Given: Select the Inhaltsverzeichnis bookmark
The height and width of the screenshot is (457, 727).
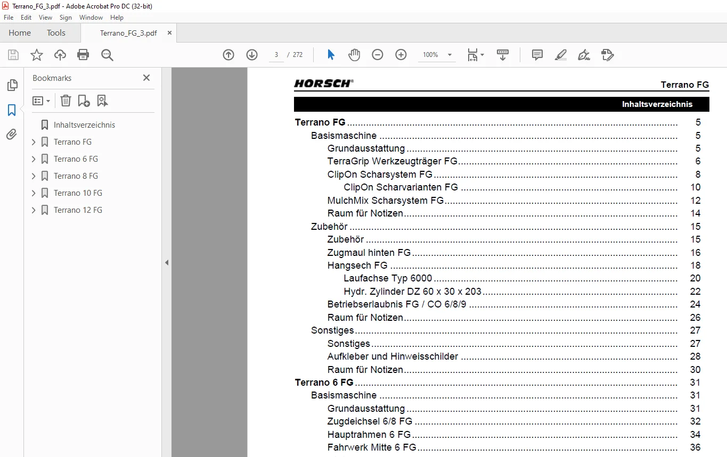Looking at the screenshot, I should pyautogui.click(x=84, y=125).
